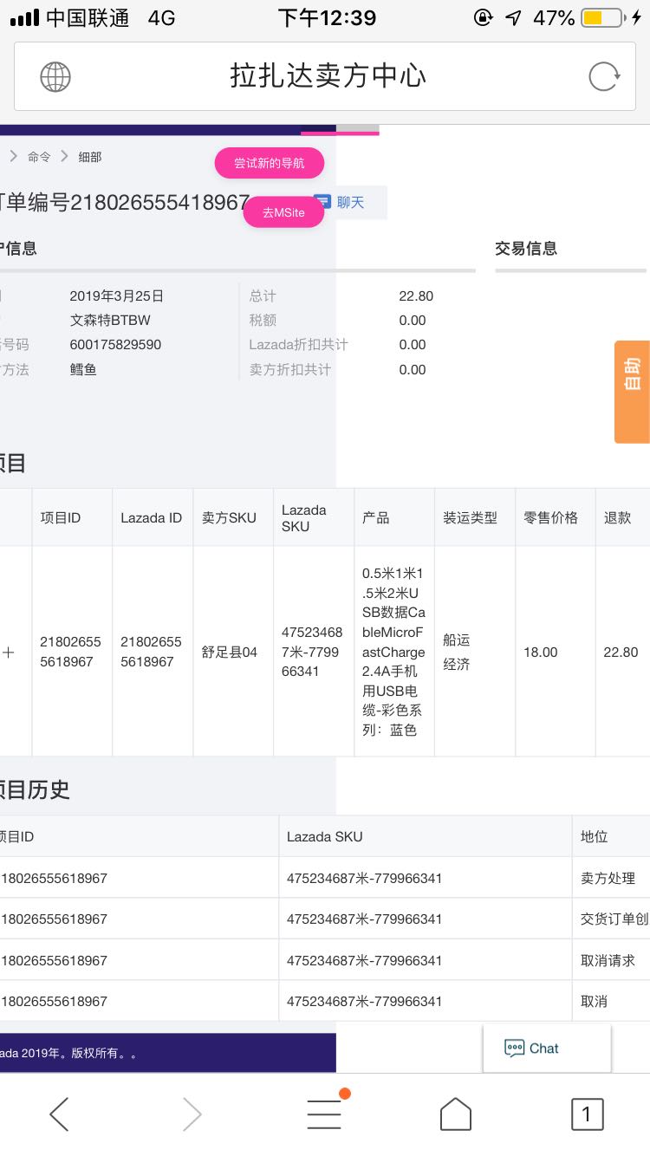Viewport: 650px width, 1156px height.
Task: Open the browser hamburger menu
Action: pyautogui.click(x=324, y=1114)
